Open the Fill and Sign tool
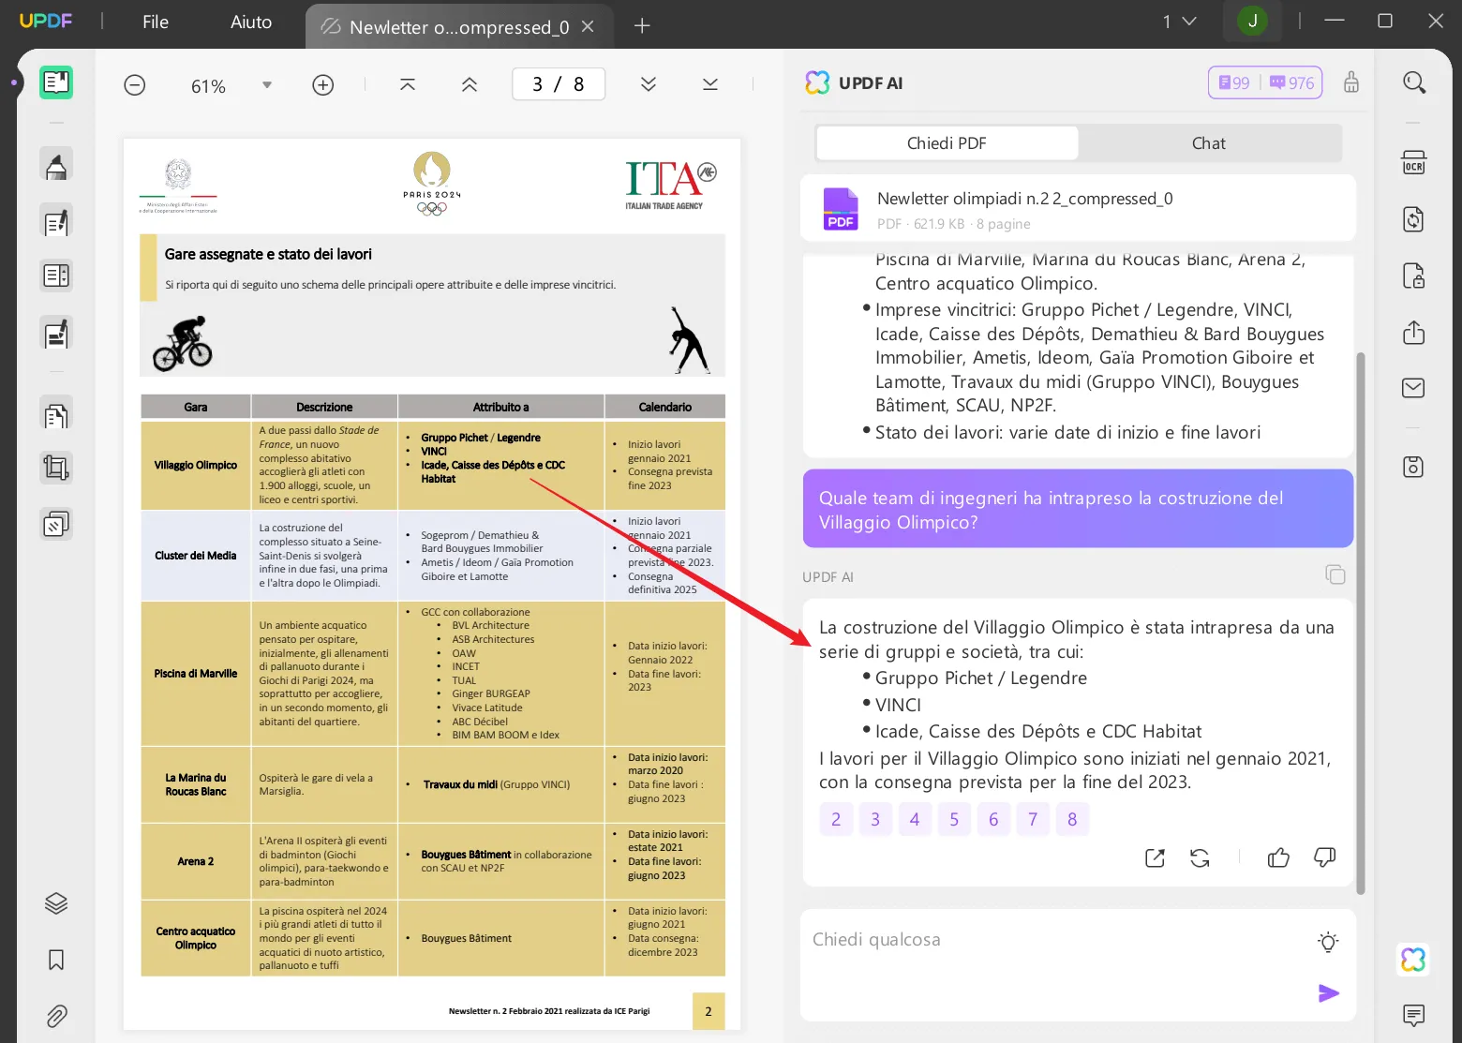Image resolution: width=1462 pixels, height=1043 pixels. 56,334
